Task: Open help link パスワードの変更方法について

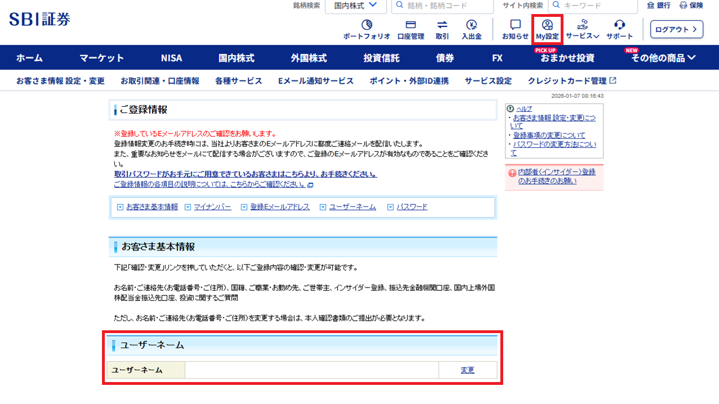Action: click(553, 149)
